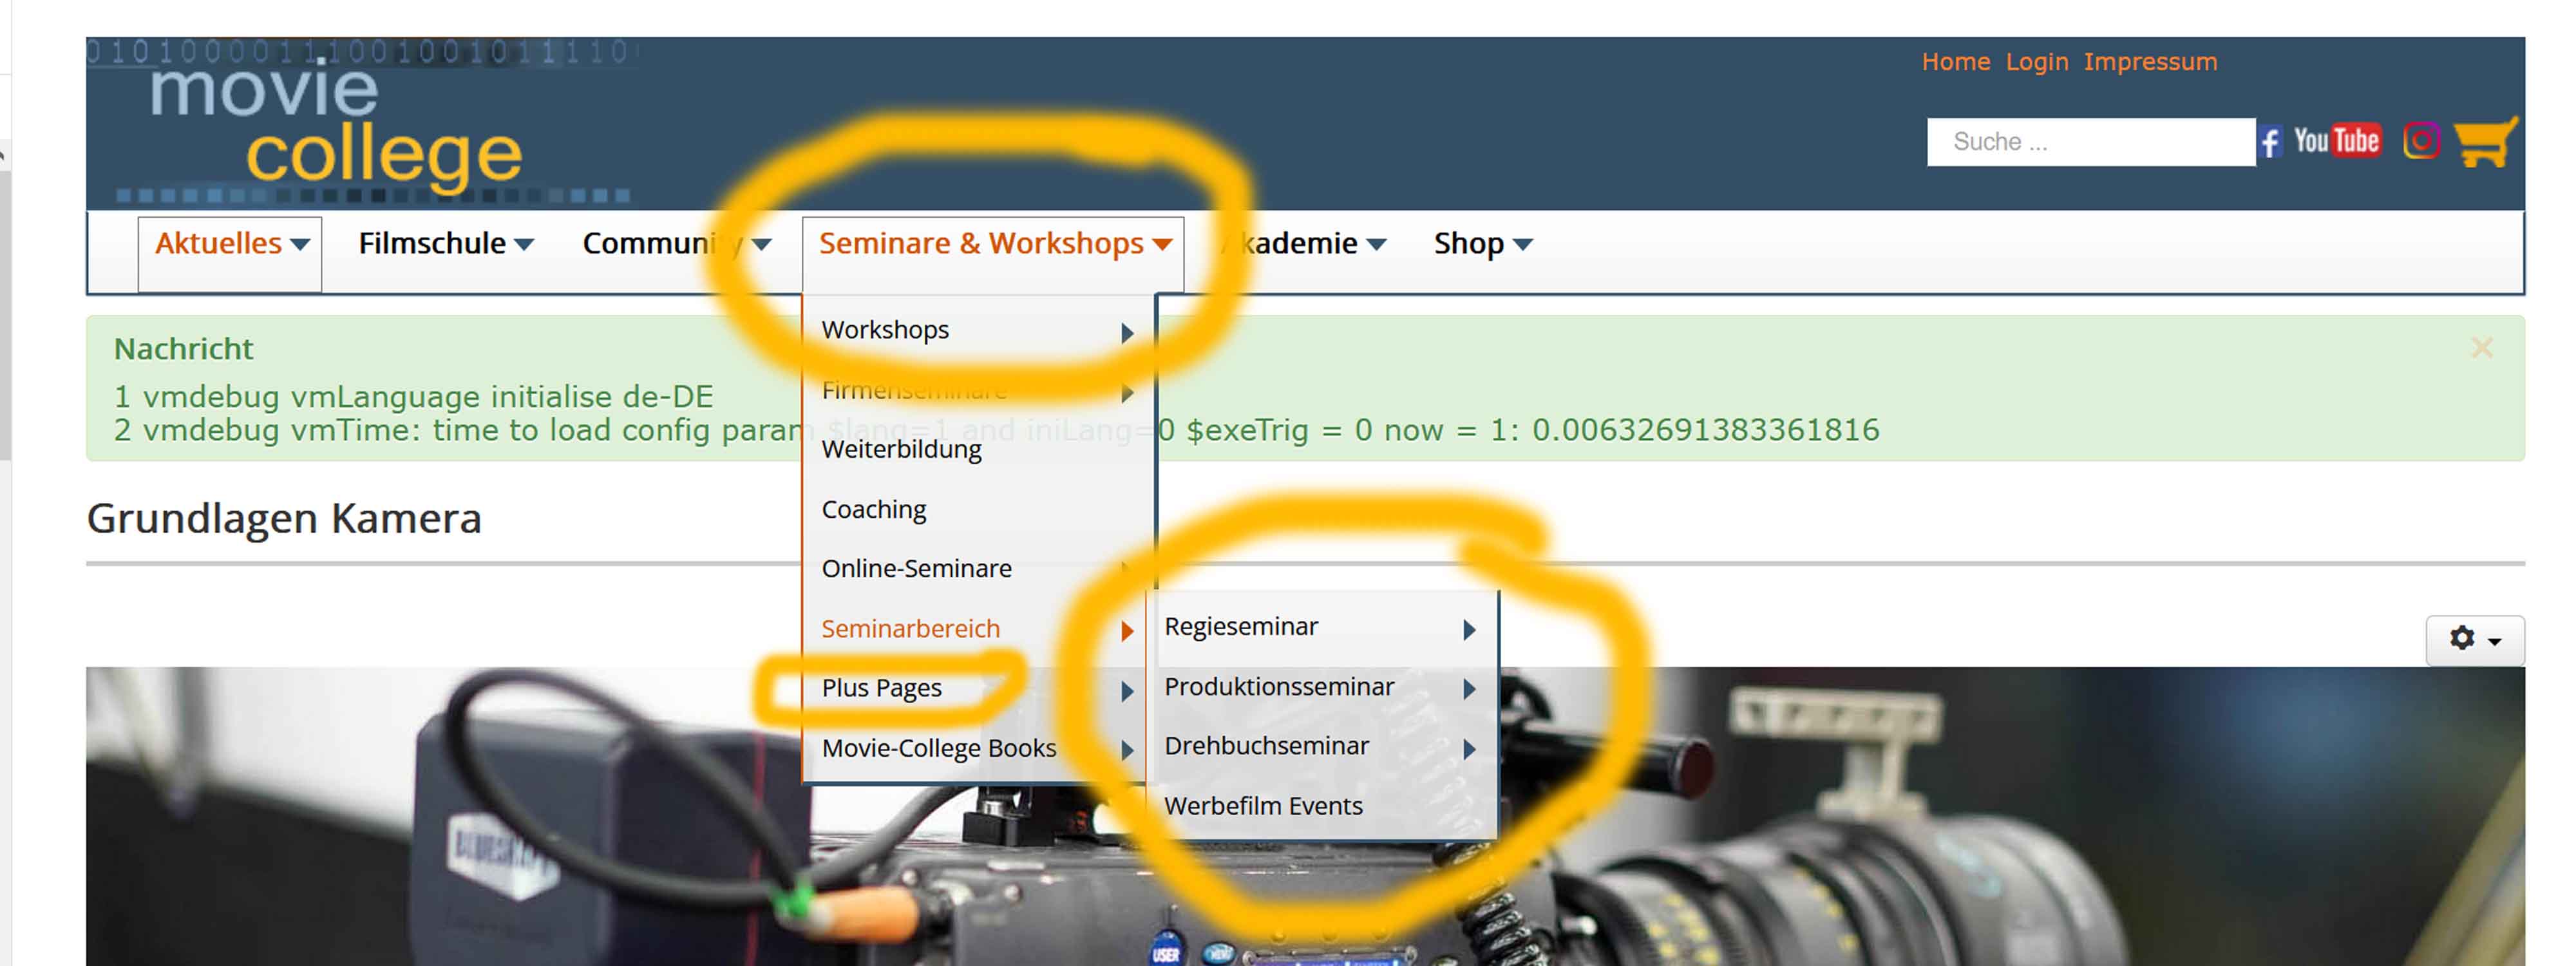The height and width of the screenshot is (966, 2576).
Task: Choose Werbefilm Events submenu item
Action: [1263, 806]
